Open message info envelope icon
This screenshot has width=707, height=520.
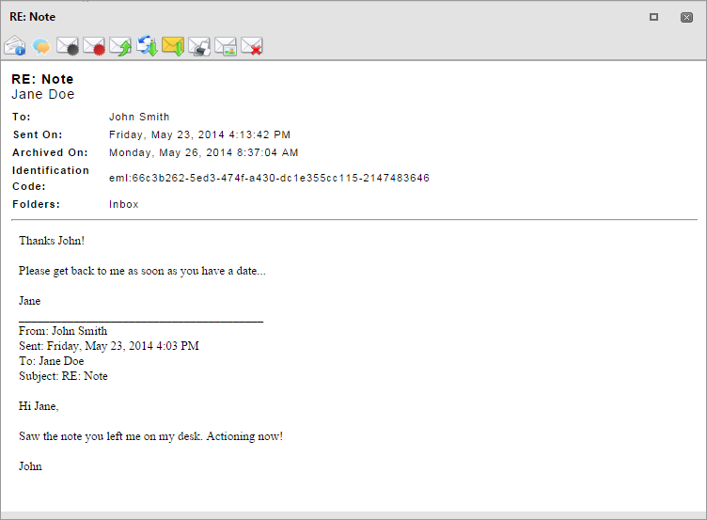click(15, 46)
